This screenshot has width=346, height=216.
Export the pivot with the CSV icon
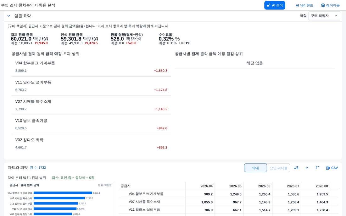click(x=332, y=168)
